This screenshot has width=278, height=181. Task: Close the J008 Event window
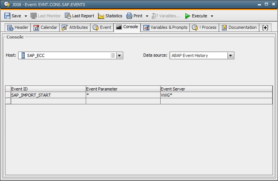coord(274,4)
